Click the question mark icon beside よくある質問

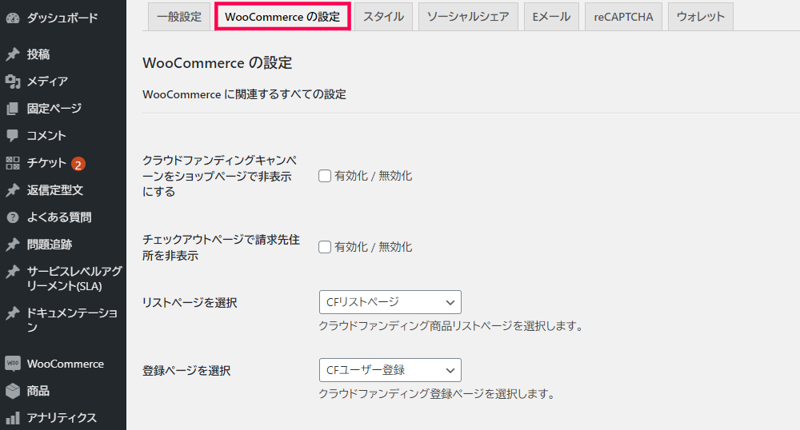tap(13, 217)
